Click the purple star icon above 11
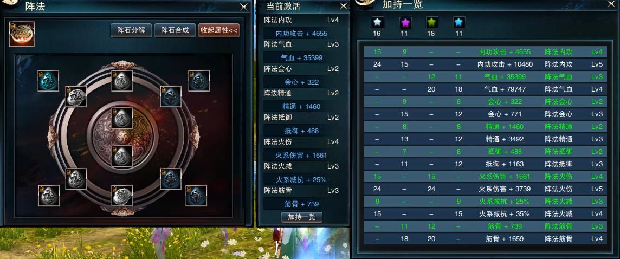This screenshot has width=620, height=259. [404, 22]
